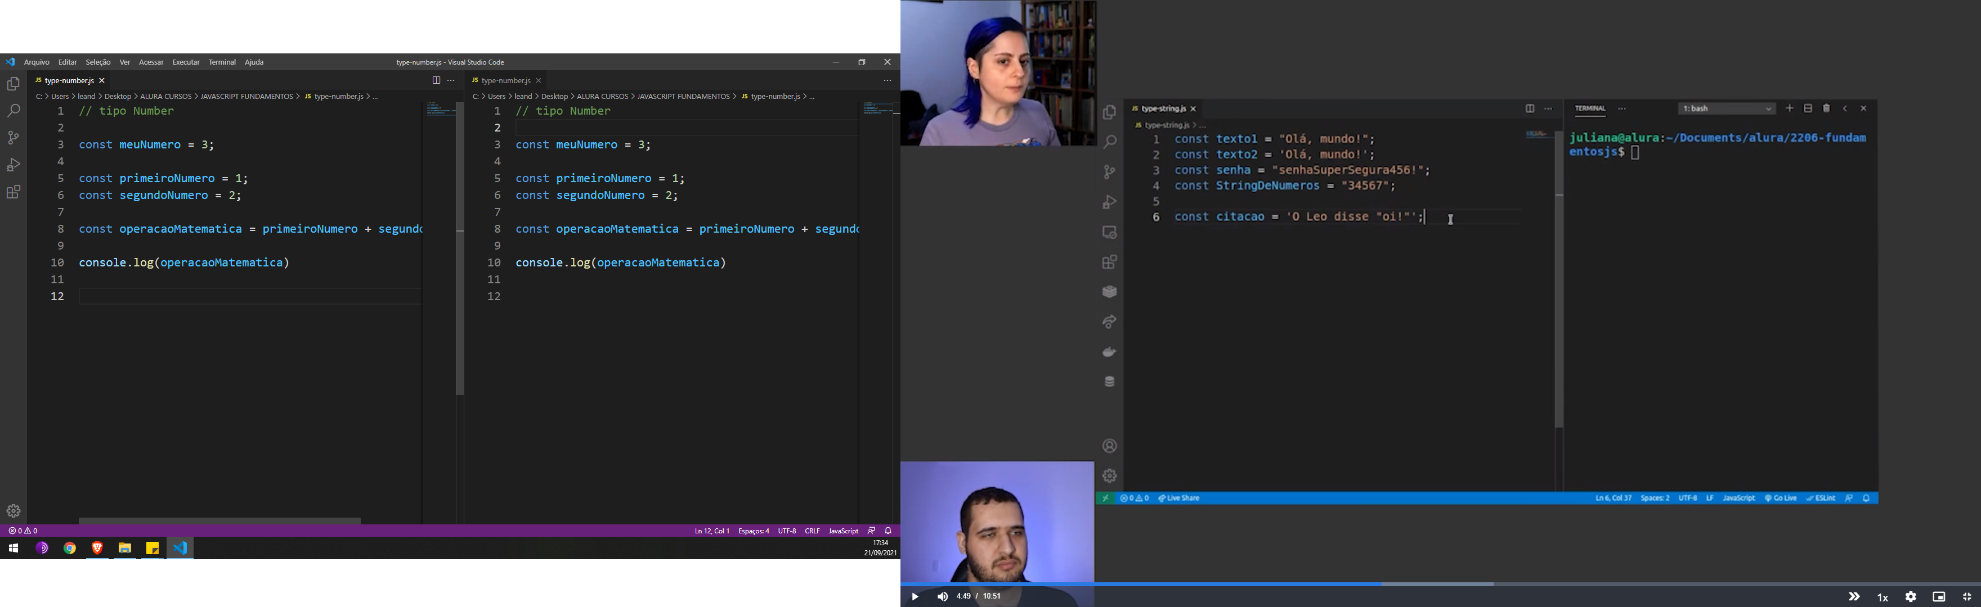The image size is (1981, 607).
Task: Open Arquivo menu
Action: (37, 62)
